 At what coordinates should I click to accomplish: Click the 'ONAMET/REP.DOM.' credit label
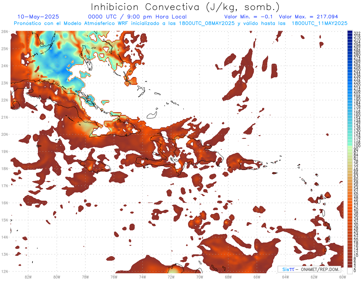321,269
